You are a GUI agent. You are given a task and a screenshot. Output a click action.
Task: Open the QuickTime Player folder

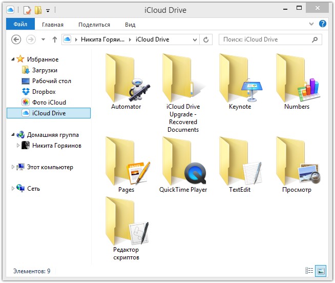coord(183,165)
